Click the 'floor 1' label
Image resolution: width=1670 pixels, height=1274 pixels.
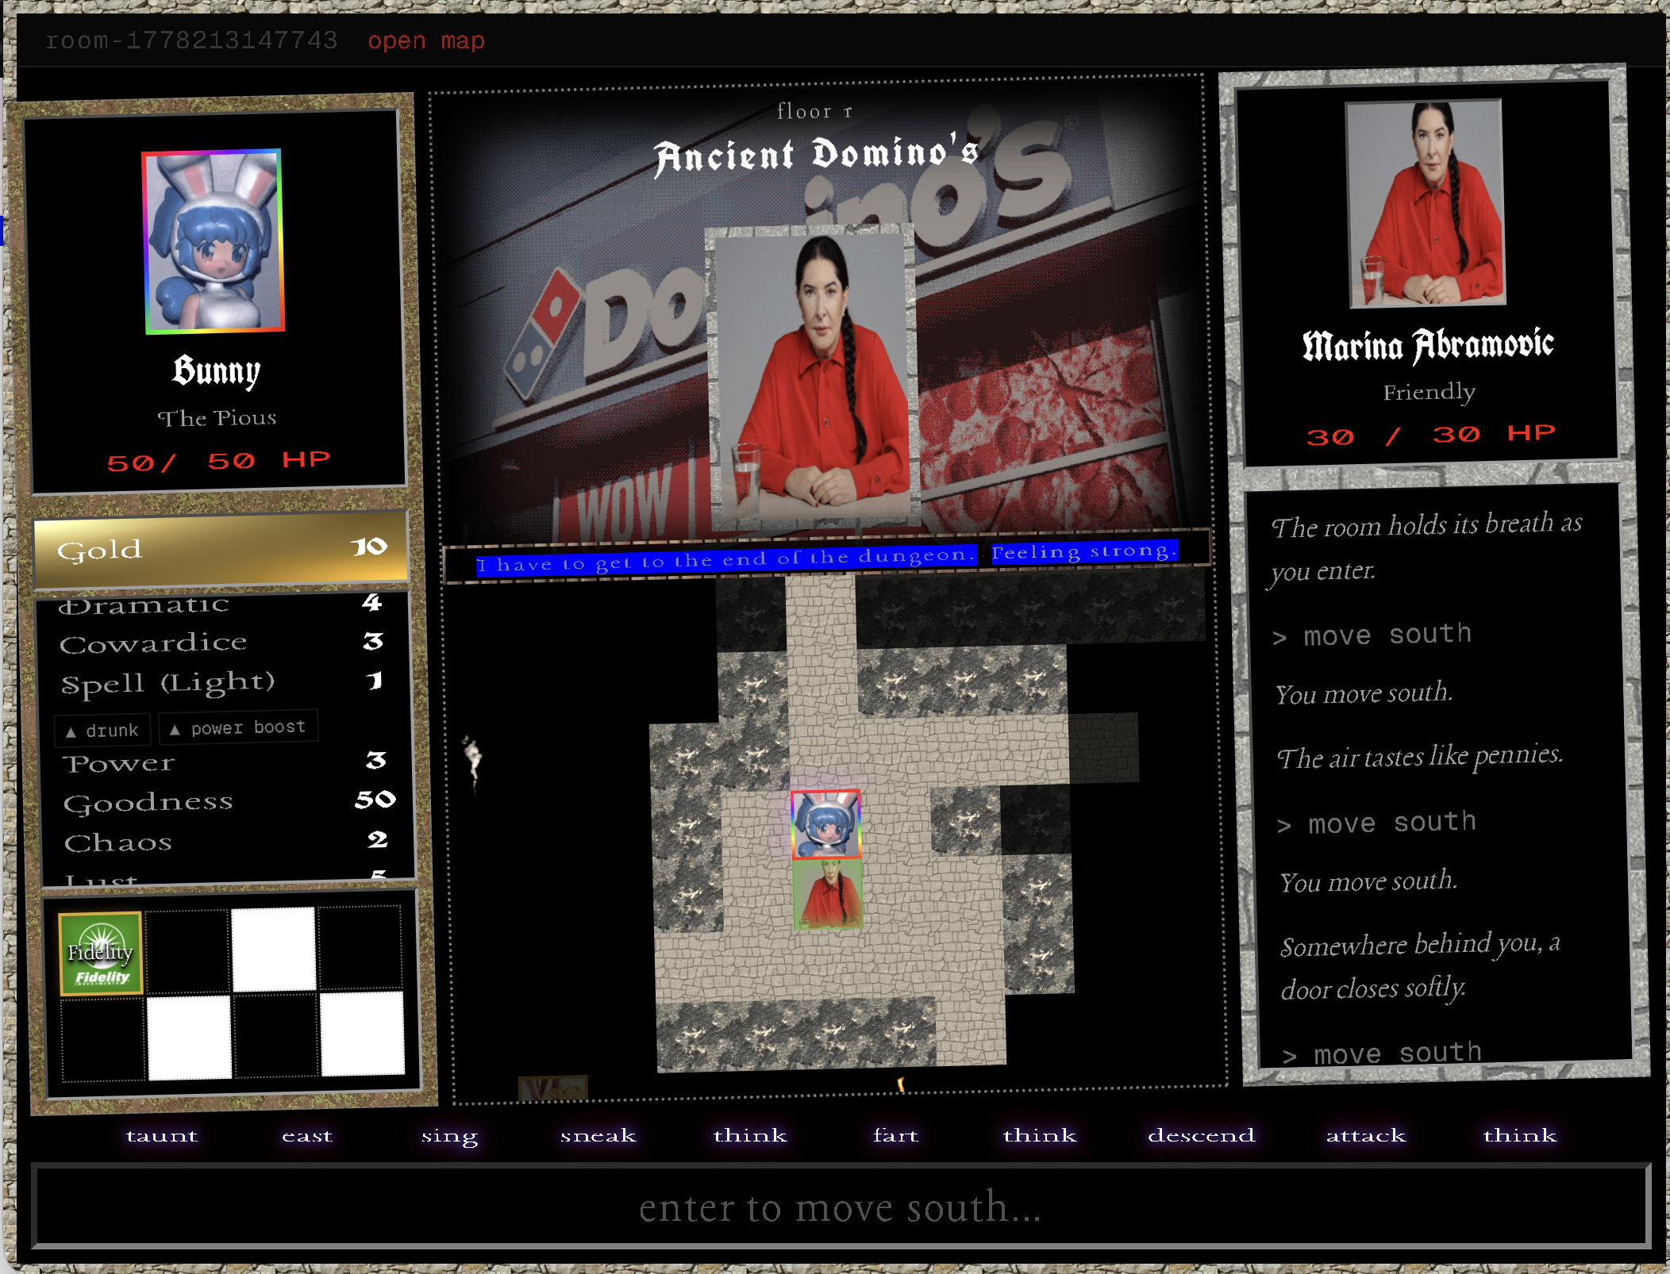click(814, 111)
